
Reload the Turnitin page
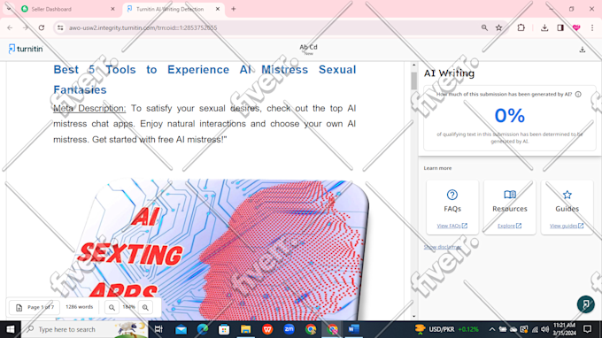(42, 27)
